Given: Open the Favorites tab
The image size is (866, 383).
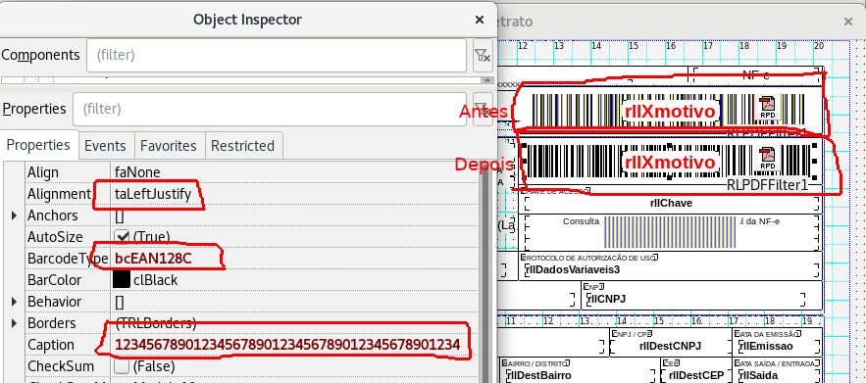Looking at the screenshot, I should pos(169,146).
